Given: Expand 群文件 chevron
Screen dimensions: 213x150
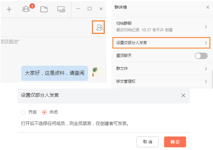Looking at the screenshot, I should 206,69.
